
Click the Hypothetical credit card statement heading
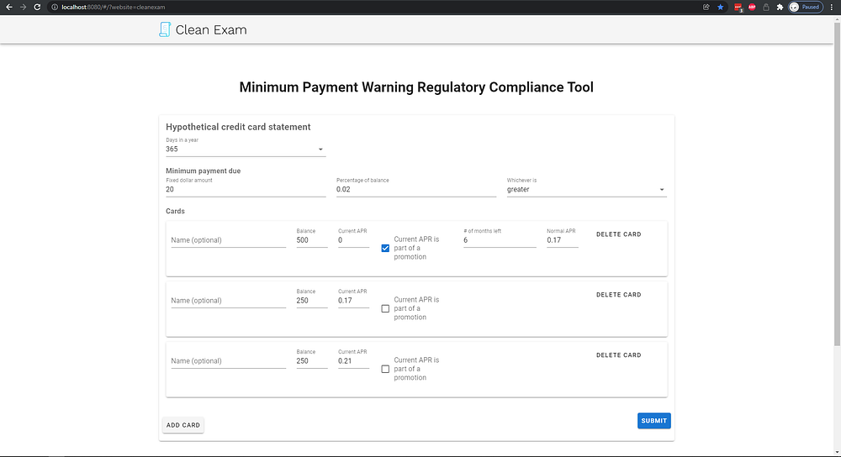pos(238,127)
